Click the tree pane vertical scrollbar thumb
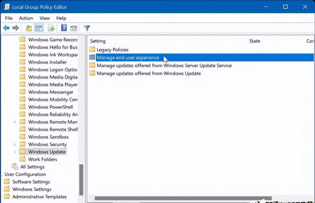The image size is (315, 203). (81, 179)
